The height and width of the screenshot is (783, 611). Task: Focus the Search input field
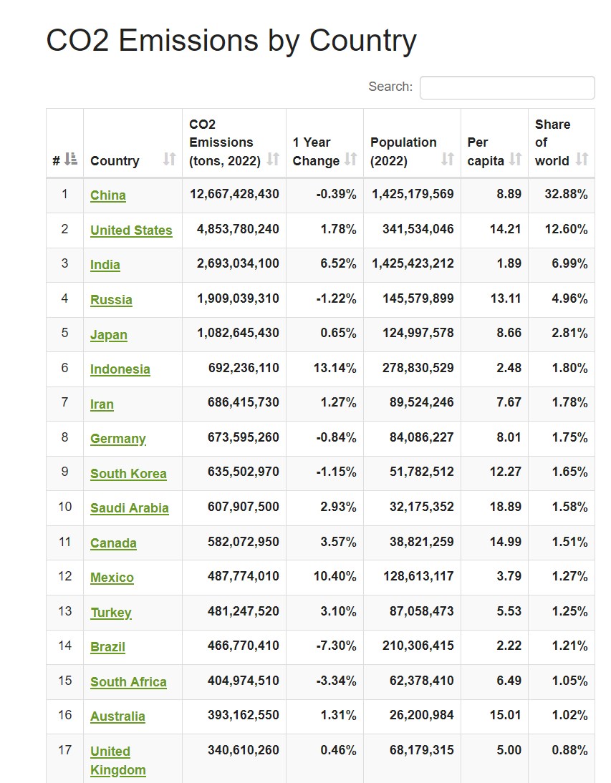click(x=507, y=87)
